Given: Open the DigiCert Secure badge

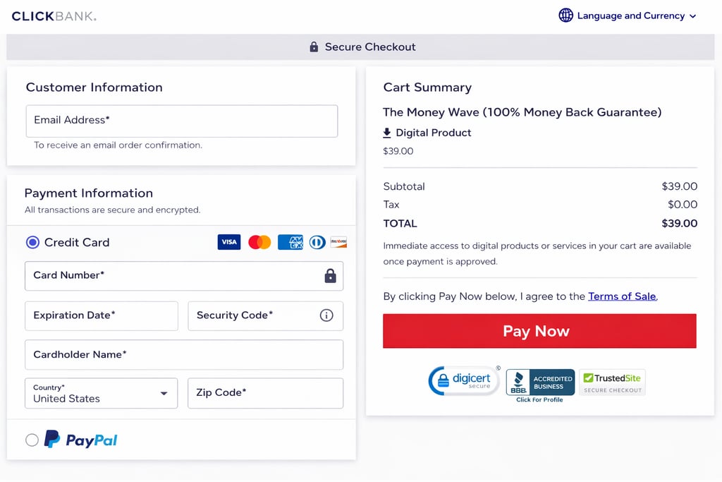Looking at the screenshot, I should click(464, 380).
